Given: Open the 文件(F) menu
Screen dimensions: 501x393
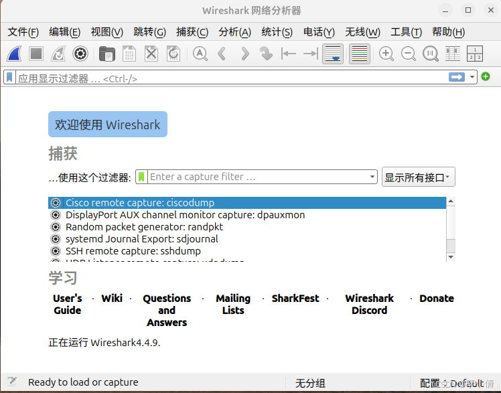Looking at the screenshot, I should point(23,32).
